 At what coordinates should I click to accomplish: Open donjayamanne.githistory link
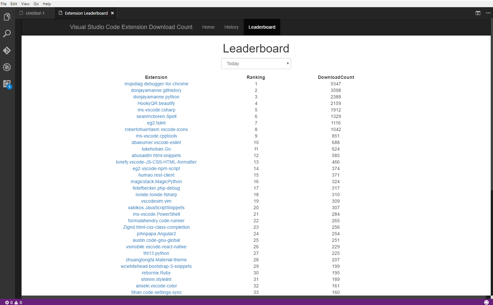(x=156, y=90)
